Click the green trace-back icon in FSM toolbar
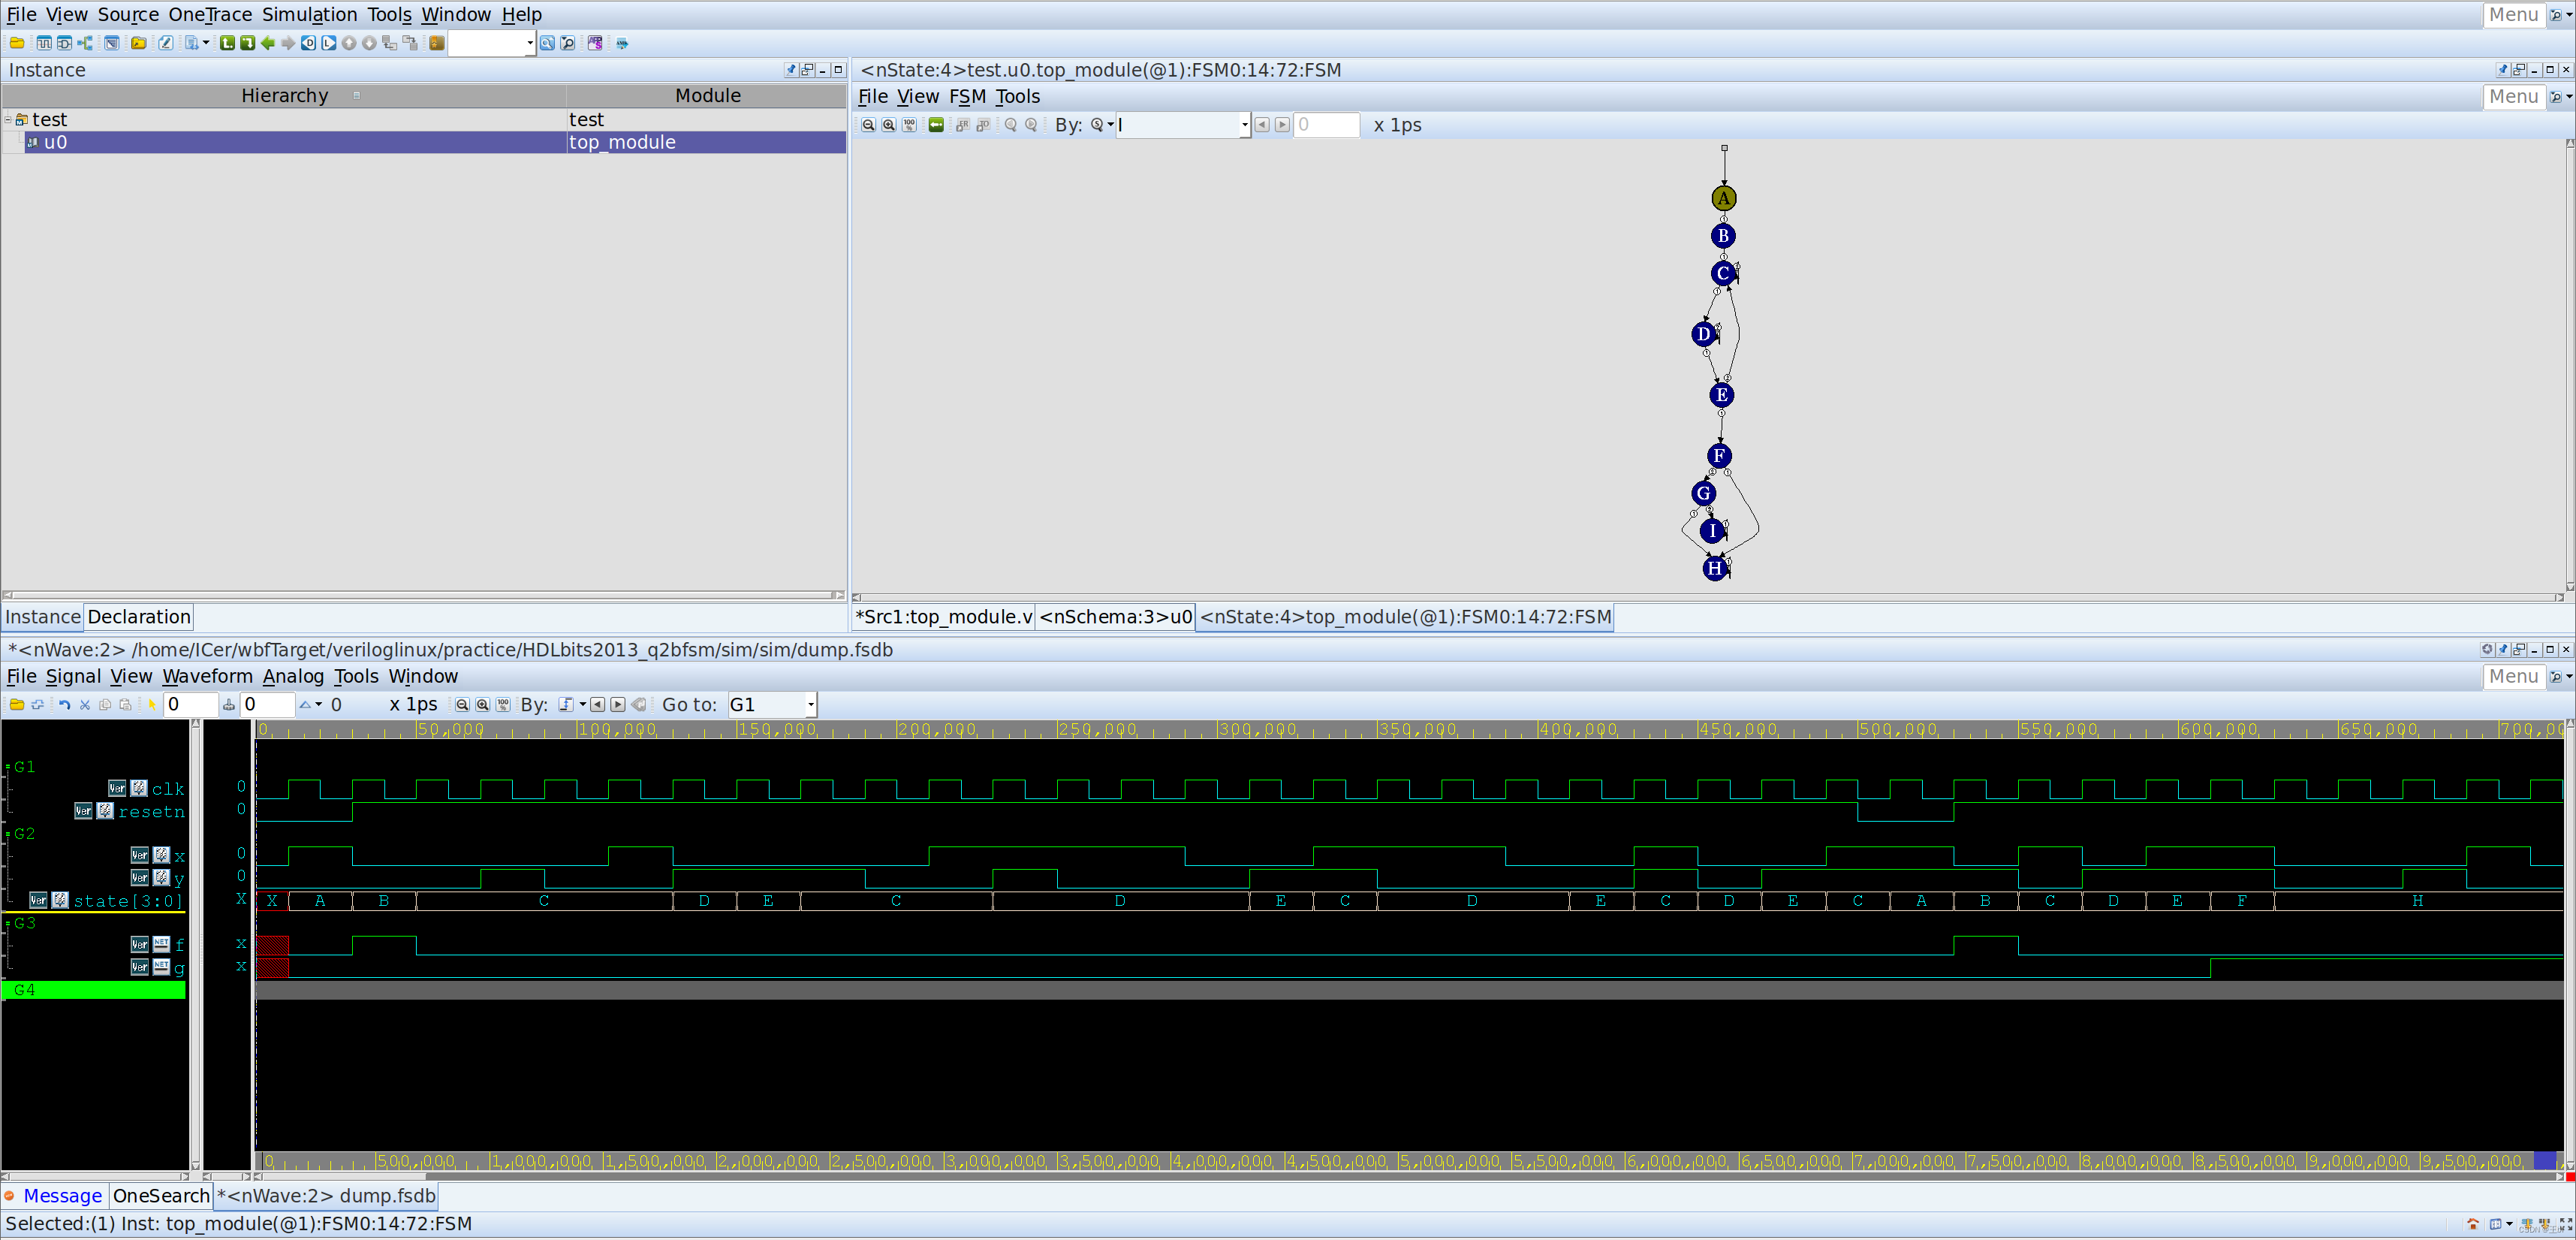The width and height of the screenshot is (2576, 1240). coord(936,125)
